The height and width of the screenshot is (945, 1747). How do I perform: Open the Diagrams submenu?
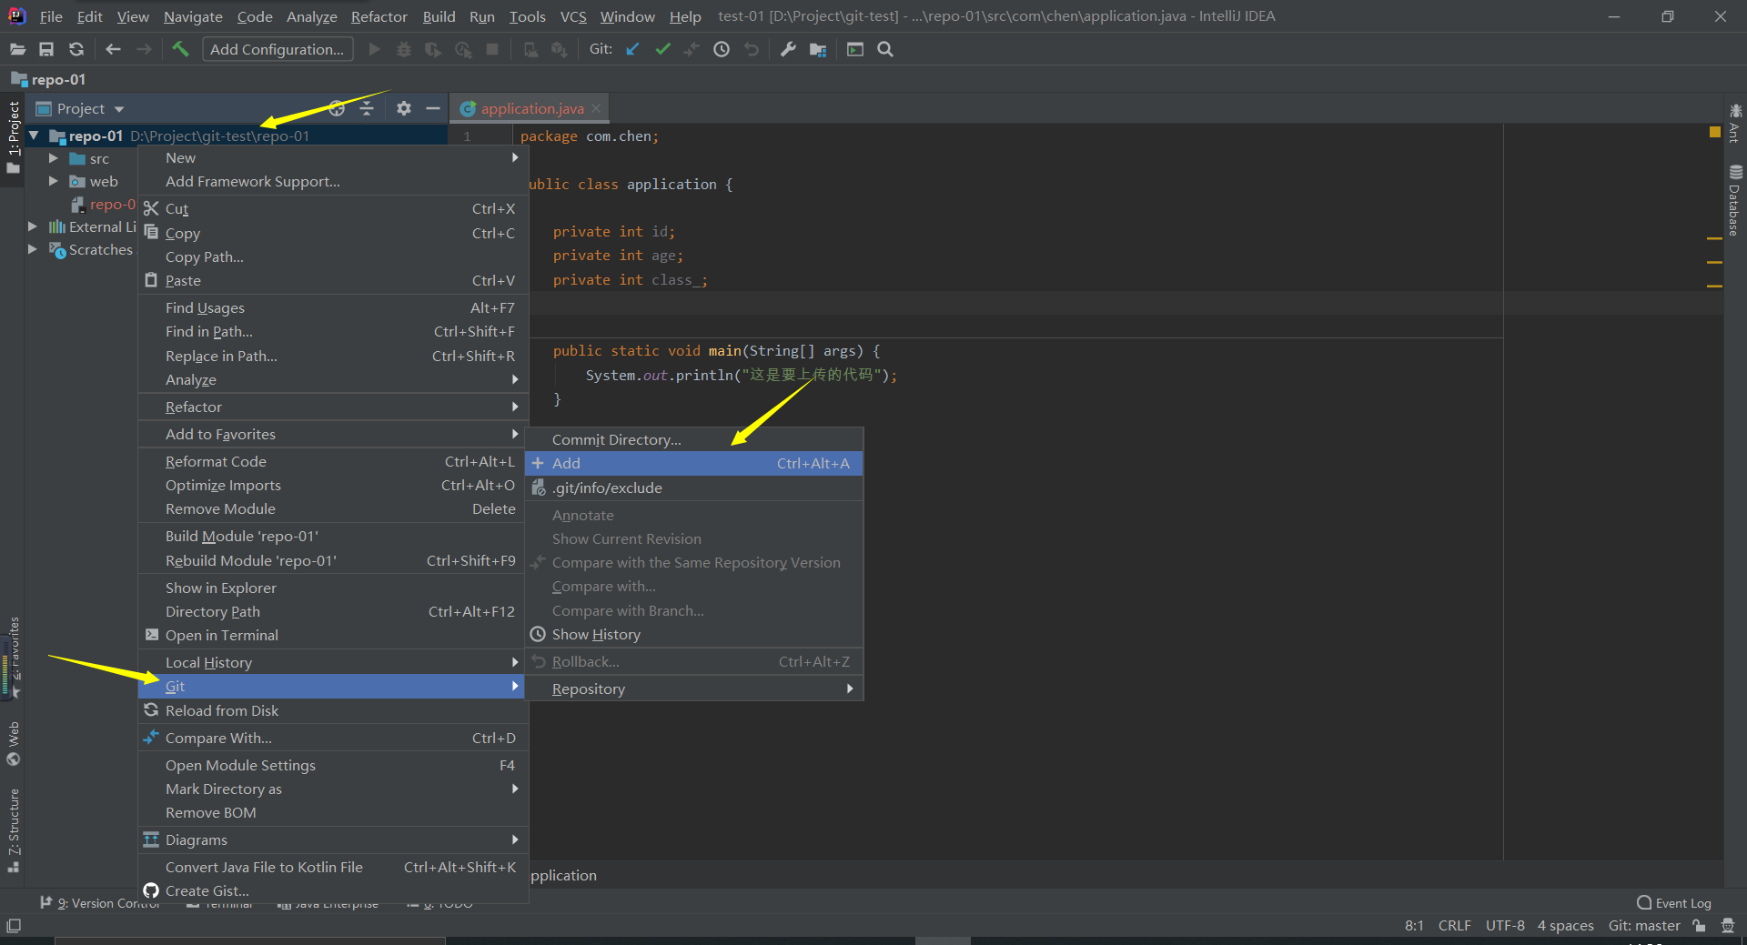tap(332, 839)
